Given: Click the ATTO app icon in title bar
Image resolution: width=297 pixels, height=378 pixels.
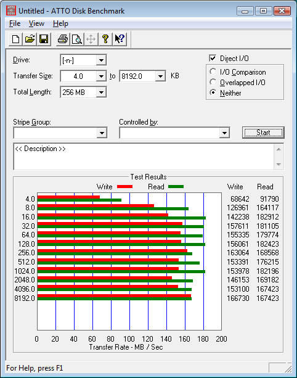Looking at the screenshot, I should pyautogui.click(x=11, y=10).
